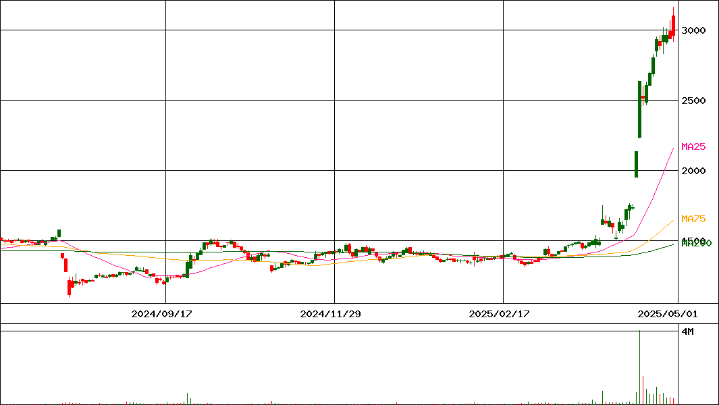Click the green MA200 legend label
719x405 pixels.
click(696, 243)
